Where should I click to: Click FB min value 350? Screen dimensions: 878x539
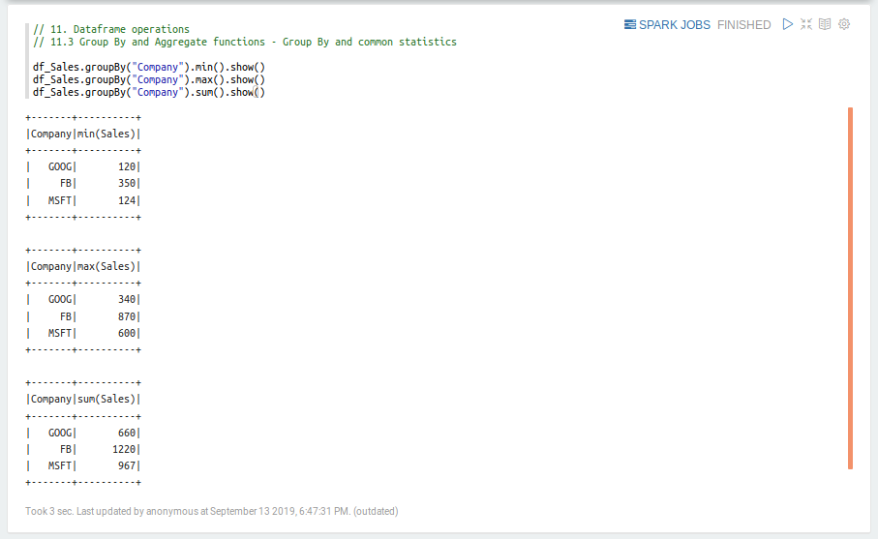pos(127,183)
